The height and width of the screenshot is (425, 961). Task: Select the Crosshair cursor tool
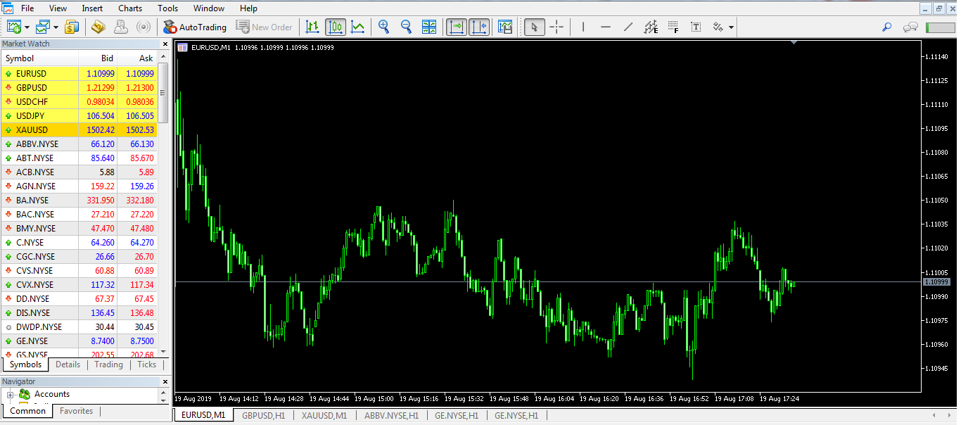(x=556, y=27)
